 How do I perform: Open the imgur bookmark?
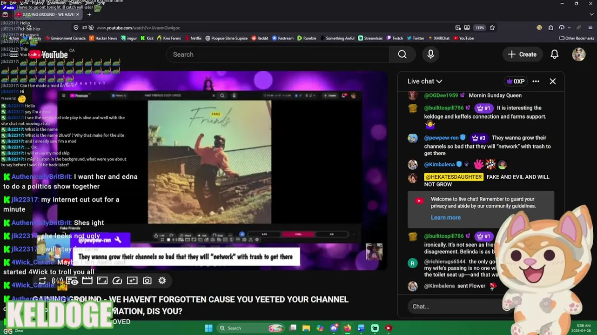pyautogui.click(x=128, y=38)
